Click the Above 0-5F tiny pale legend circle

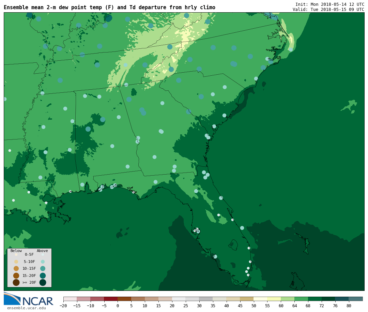coord(43,254)
